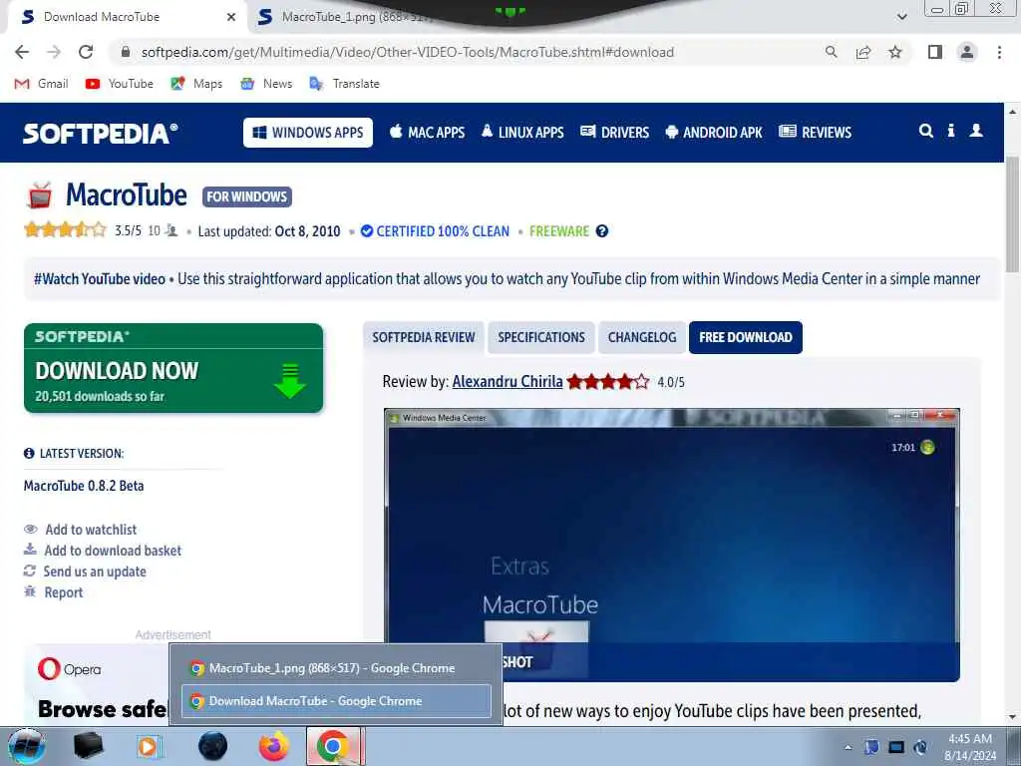Select Android APK navigation item
1021x766 pixels.
(x=714, y=133)
